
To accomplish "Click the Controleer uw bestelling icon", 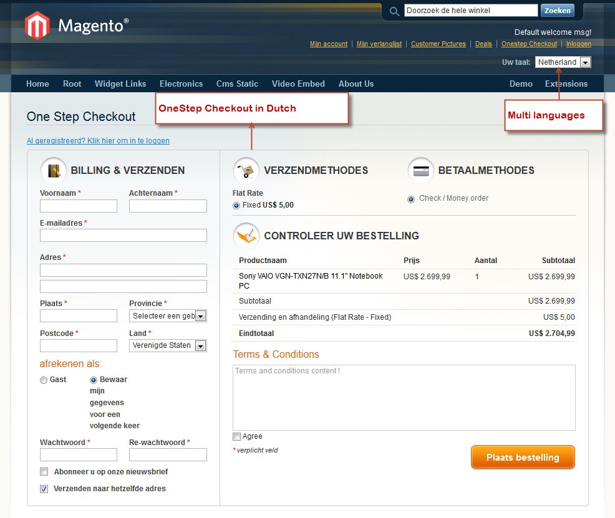I will coord(246,236).
